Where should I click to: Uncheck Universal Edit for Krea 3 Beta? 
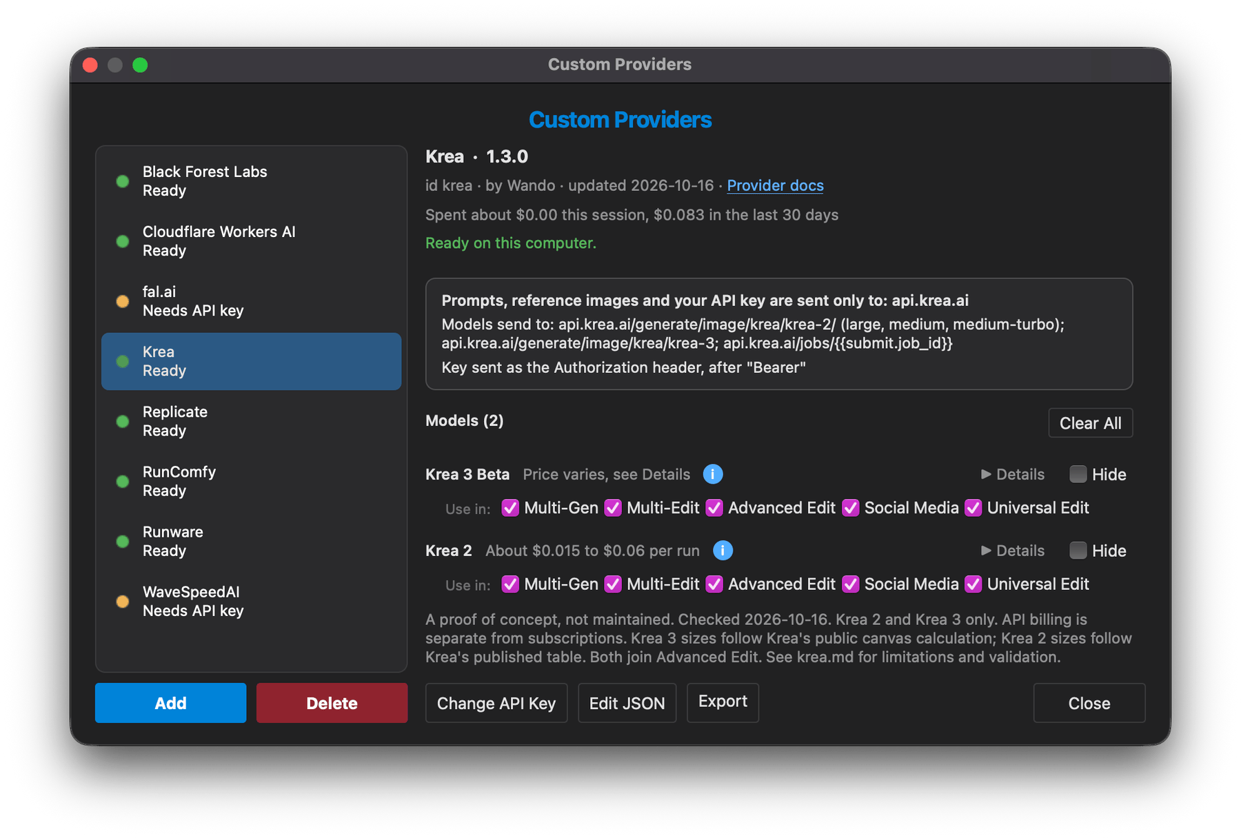(x=973, y=508)
